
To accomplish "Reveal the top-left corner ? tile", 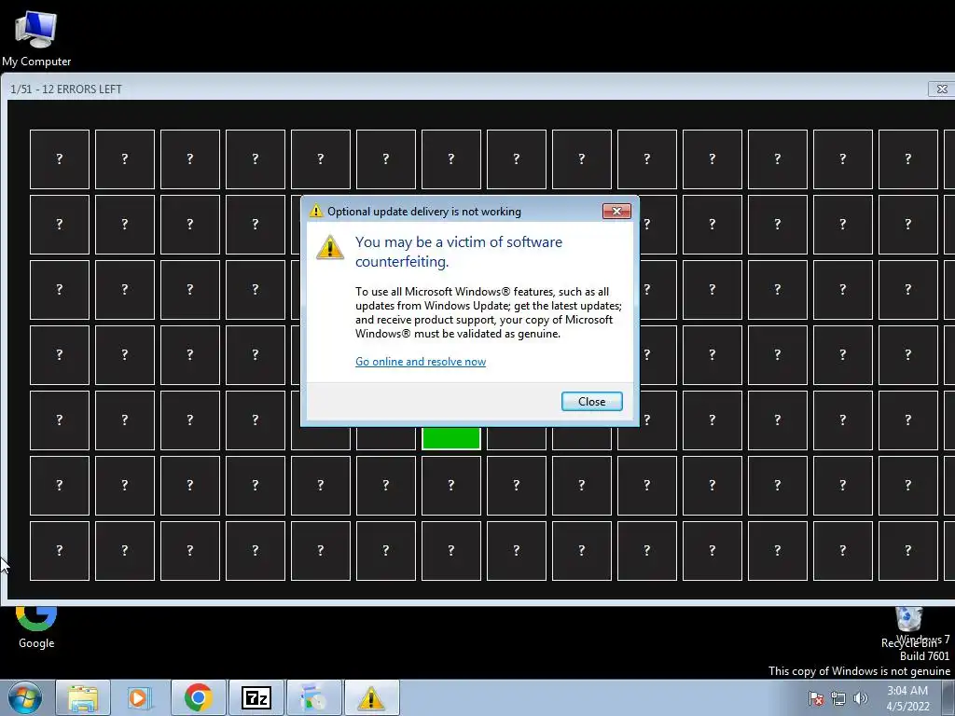I will click(x=60, y=158).
